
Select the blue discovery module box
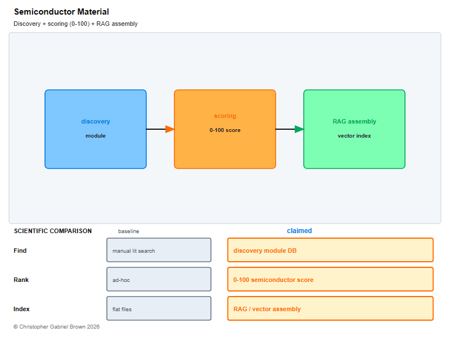tap(96, 129)
